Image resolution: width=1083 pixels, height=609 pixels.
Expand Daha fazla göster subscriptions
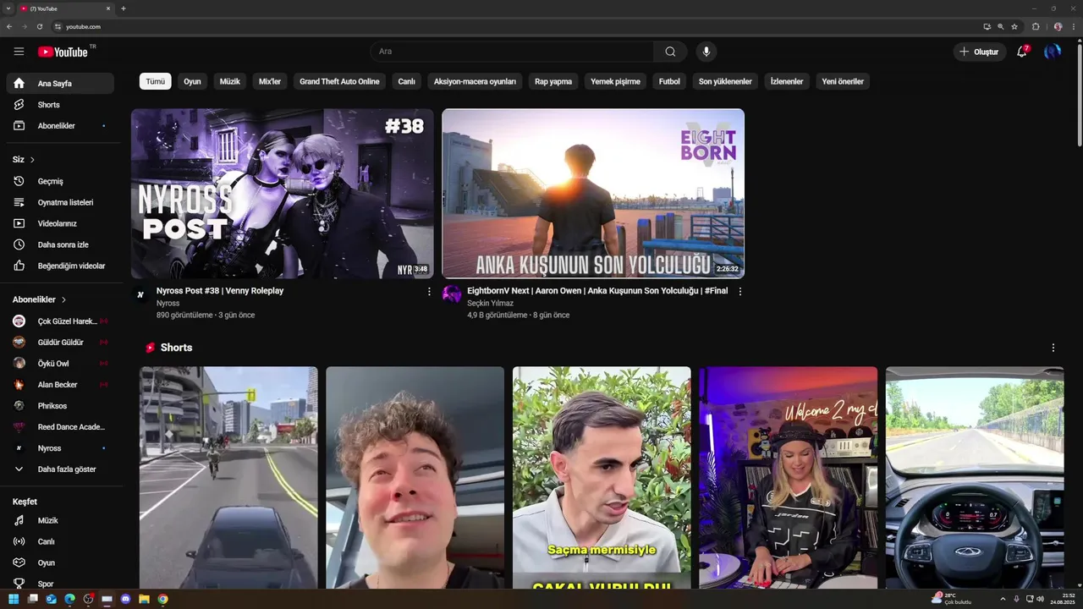[x=60, y=469]
